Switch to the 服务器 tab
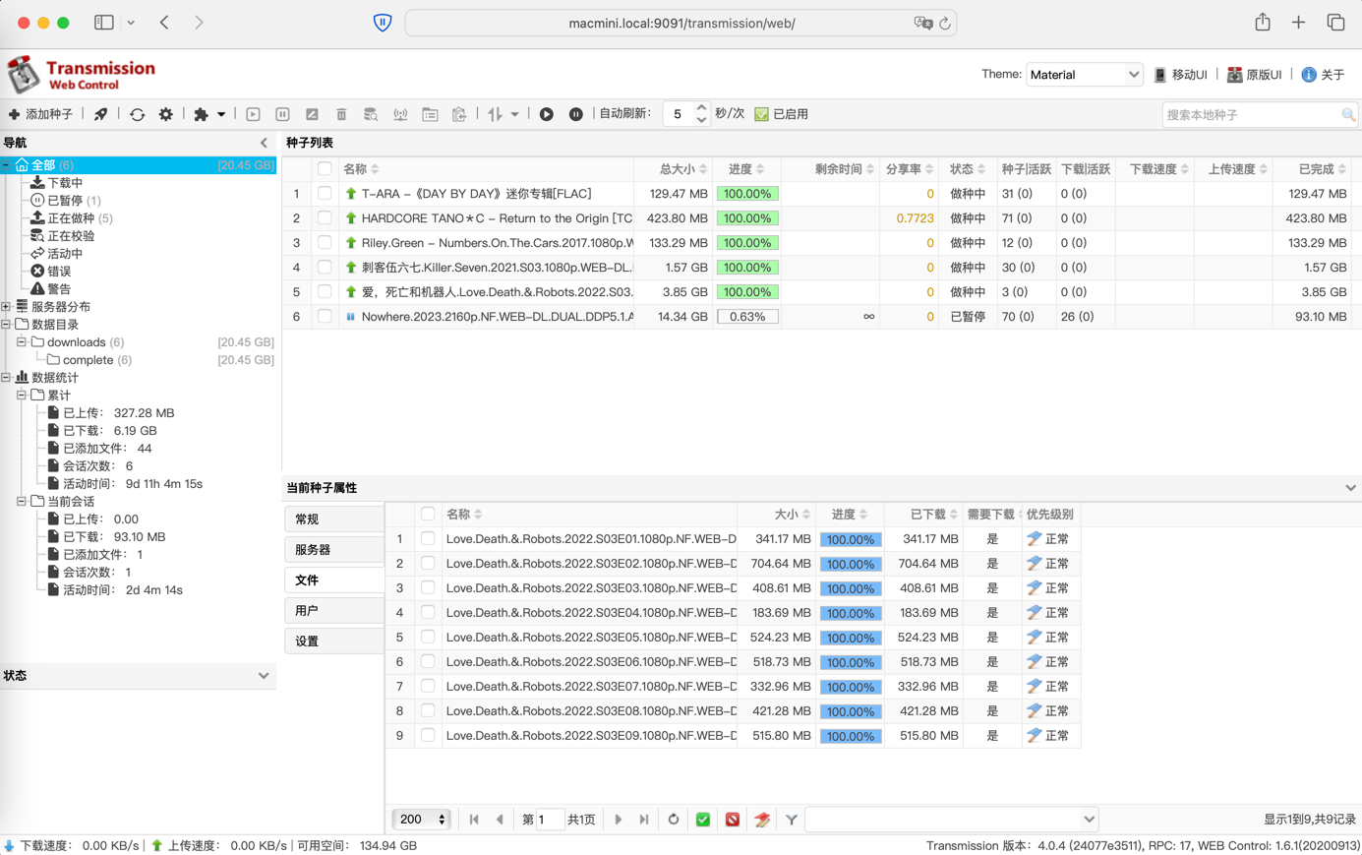This screenshot has width=1362, height=855. click(333, 550)
